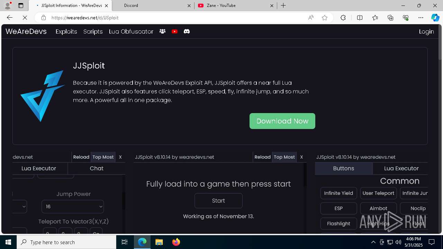Click Reload in the left preview

(x=81, y=157)
